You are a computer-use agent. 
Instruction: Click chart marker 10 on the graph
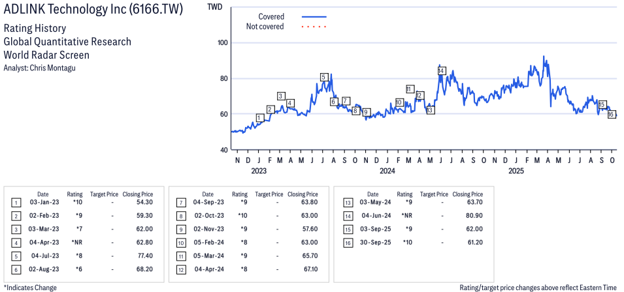point(399,102)
